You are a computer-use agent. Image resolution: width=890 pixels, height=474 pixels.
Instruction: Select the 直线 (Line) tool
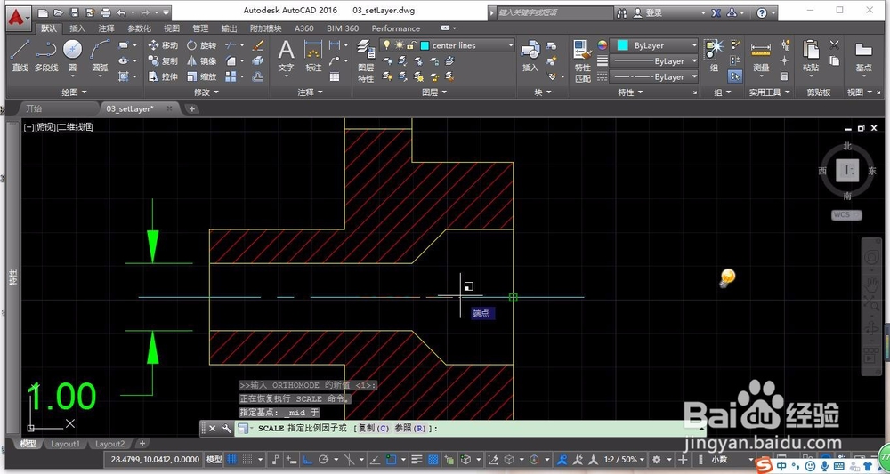20,56
